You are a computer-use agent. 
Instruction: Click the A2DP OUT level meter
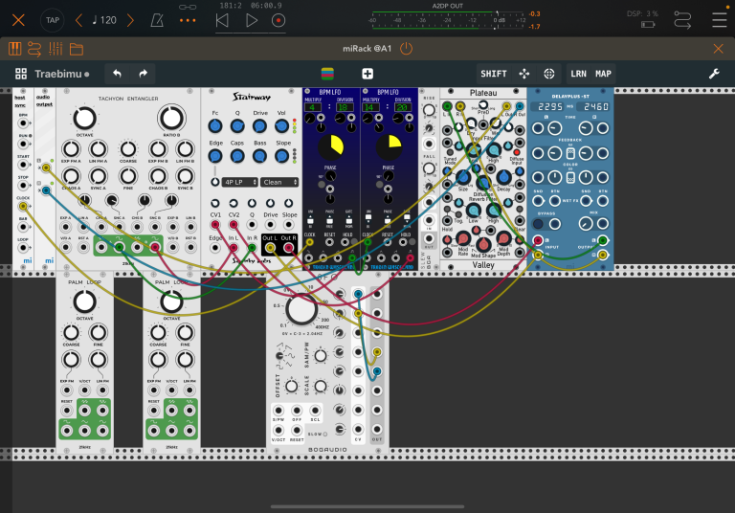[x=449, y=20]
